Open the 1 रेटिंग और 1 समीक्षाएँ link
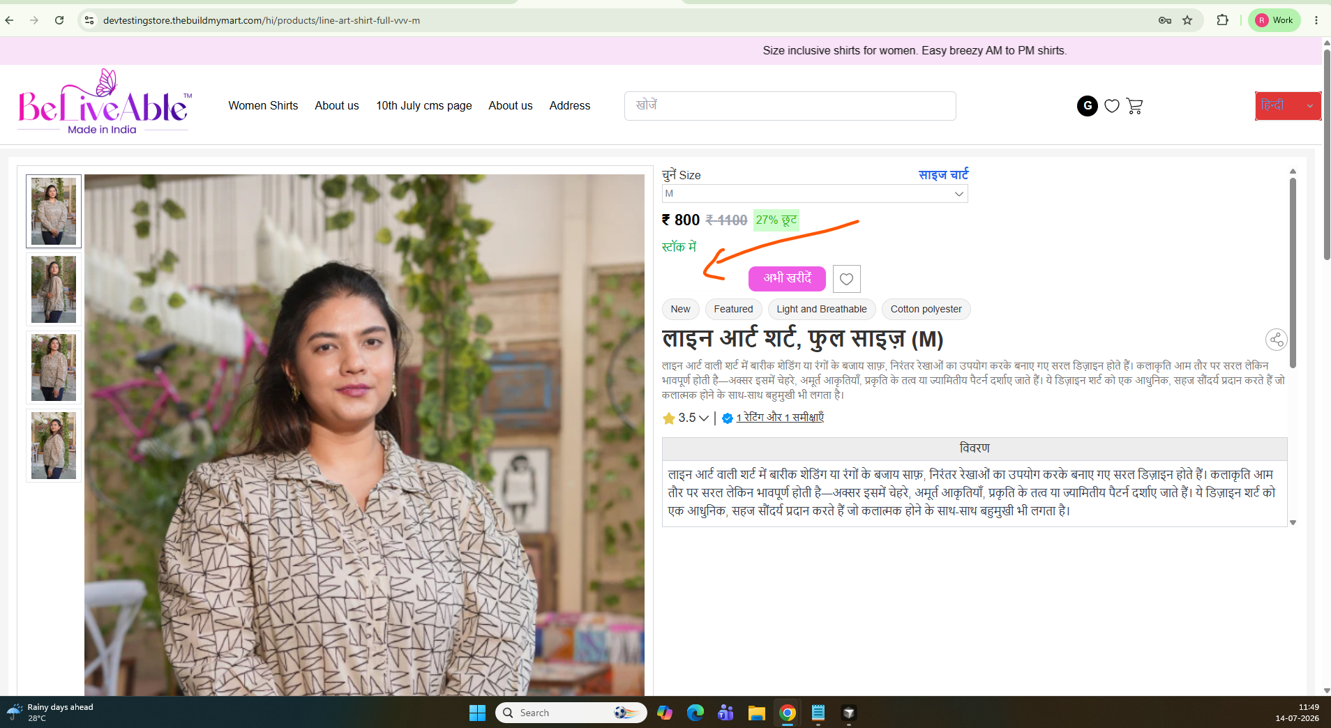Screen dimensions: 1331x728 [780, 418]
